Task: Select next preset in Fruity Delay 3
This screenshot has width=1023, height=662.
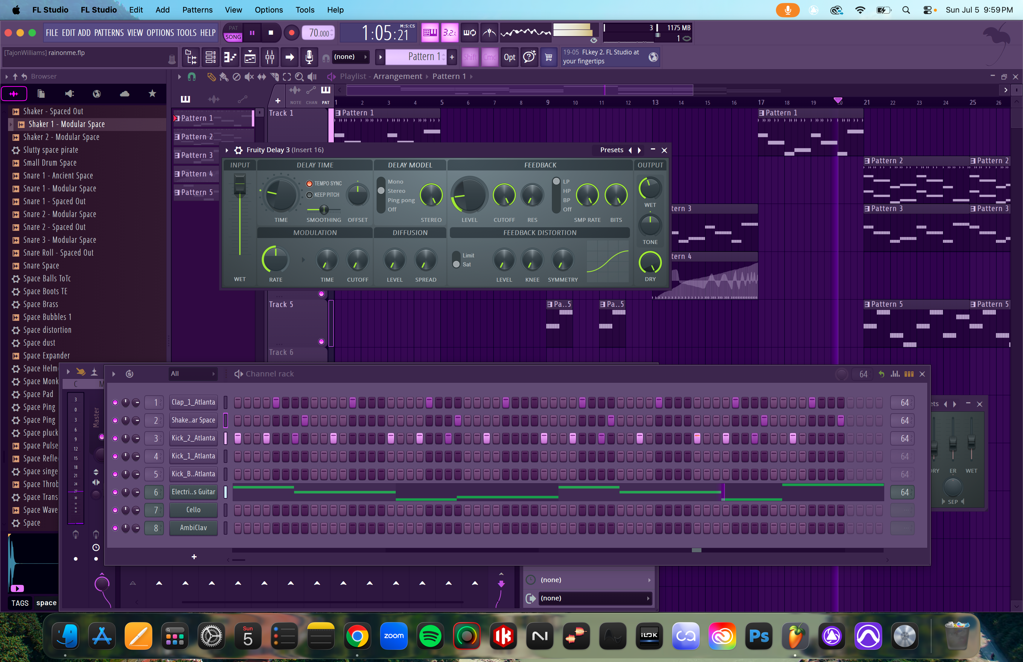Action: point(639,150)
